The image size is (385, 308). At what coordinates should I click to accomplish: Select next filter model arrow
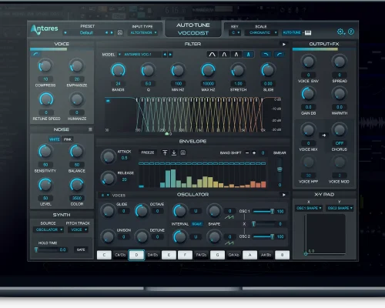tap(170, 55)
